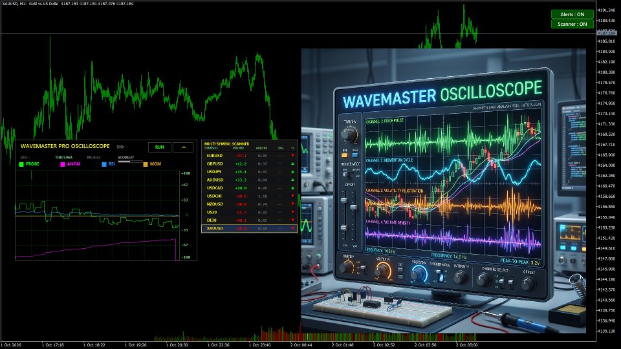621x349 pixels.
Task: Click the 1.10 anomaly value for USDCHF
Action: [x=262, y=196]
